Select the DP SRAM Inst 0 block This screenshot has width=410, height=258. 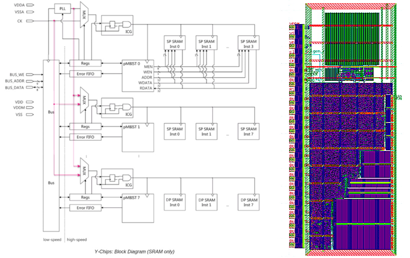tap(175, 202)
